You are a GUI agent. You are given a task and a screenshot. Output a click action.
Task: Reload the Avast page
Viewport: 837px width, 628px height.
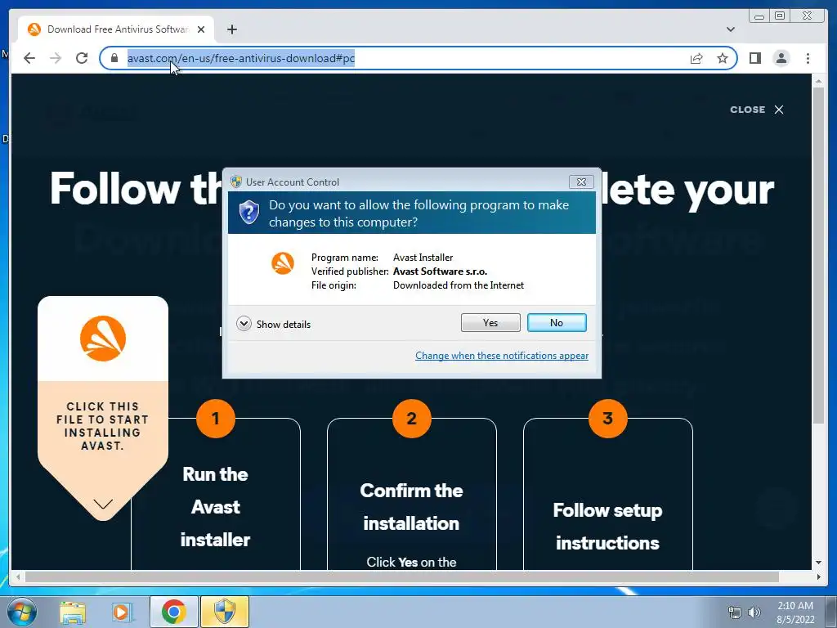[82, 58]
